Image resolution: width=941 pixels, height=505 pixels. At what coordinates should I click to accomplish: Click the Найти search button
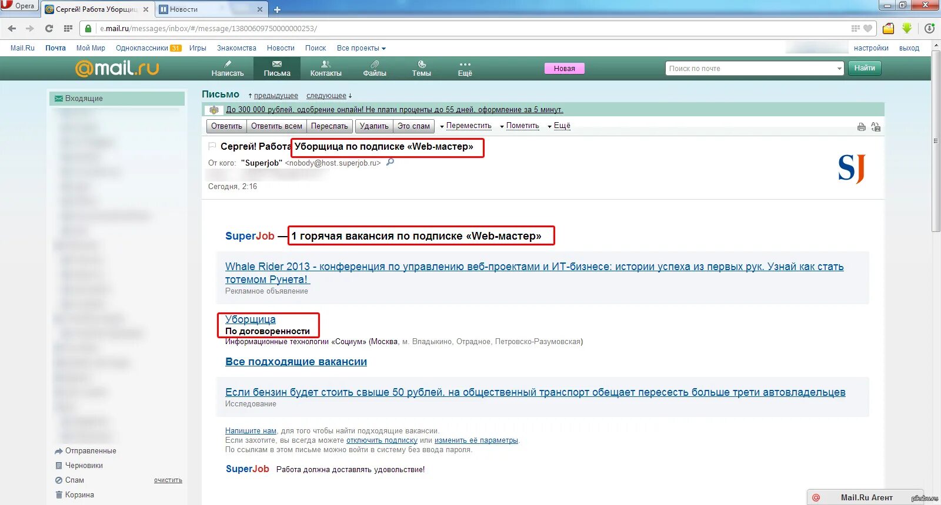(x=865, y=68)
